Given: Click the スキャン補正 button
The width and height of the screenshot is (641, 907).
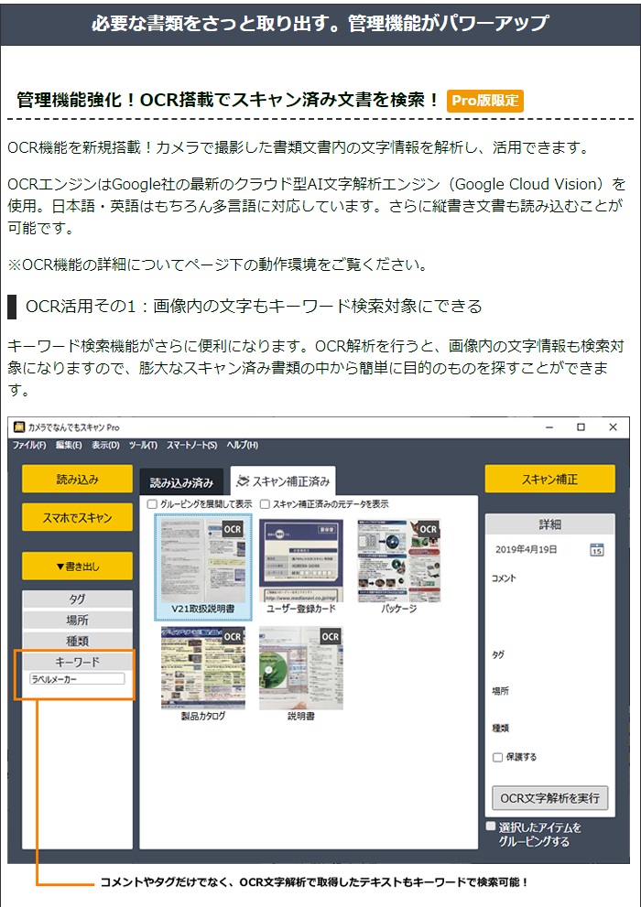Looking at the screenshot, I should 549,479.
